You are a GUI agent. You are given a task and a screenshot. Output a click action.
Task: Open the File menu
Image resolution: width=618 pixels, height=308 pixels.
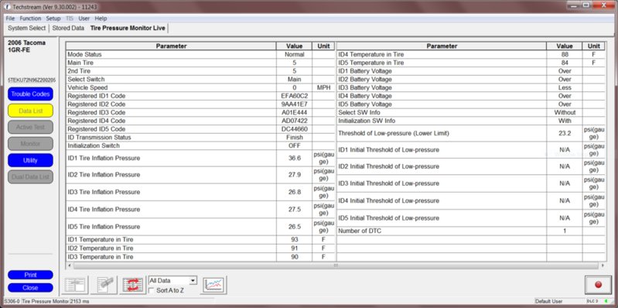tap(10, 19)
